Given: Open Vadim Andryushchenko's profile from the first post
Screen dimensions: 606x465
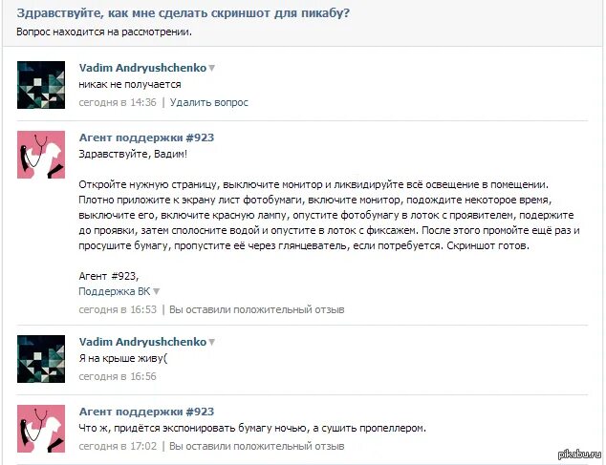Looking at the screenshot, I should point(142,68).
